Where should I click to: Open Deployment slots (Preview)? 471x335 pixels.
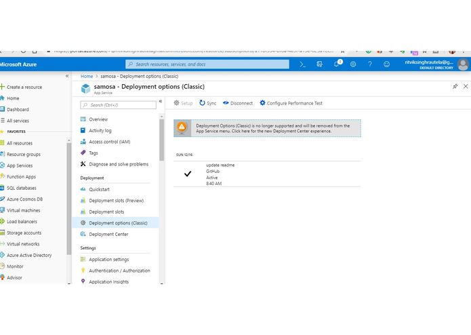(x=115, y=201)
